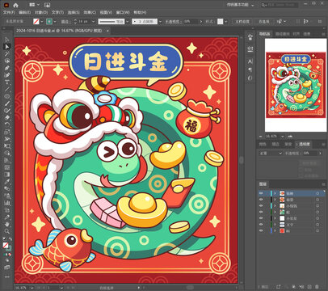Switch to the 导航器 panel tab

pyautogui.click(x=264, y=34)
